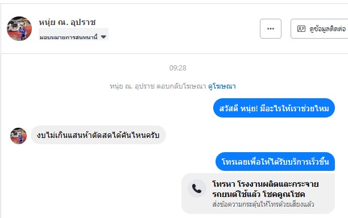Select the งบไม่เกินแสนห้า customer message bubble

coord(98,135)
